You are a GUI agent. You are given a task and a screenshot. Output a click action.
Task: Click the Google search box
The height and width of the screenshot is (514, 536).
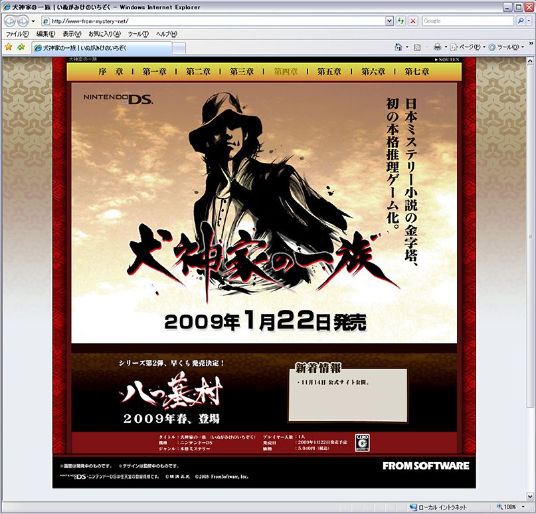[468, 21]
